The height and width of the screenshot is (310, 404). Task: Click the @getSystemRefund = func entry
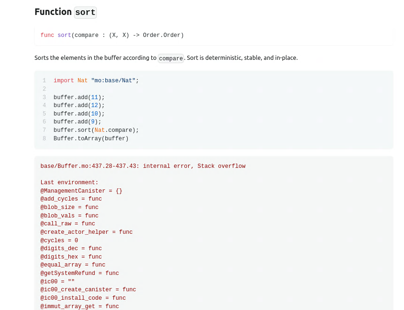80,273
